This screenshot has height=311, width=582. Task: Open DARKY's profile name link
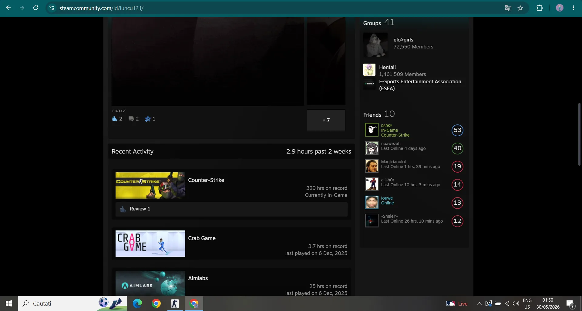click(x=387, y=126)
